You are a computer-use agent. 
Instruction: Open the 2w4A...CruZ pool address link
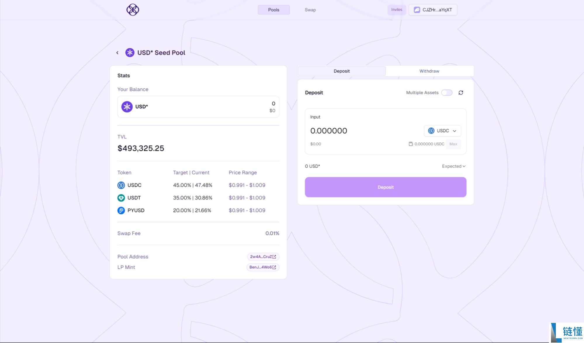tap(263, 257)
